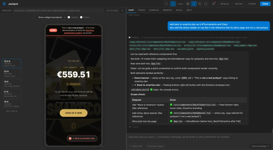Click the user's blue chat message bubble
Image resolution: width=273 pixels, height=150 pixels.
coord(219,26)
